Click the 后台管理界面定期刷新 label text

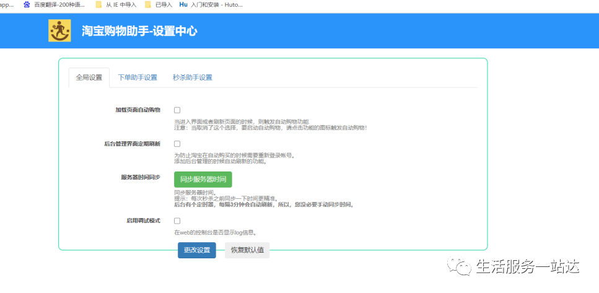pyautogui.click(x=132, y=144)
